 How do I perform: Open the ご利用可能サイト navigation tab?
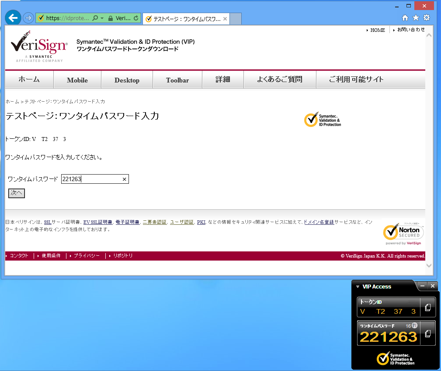click(356, 79)
